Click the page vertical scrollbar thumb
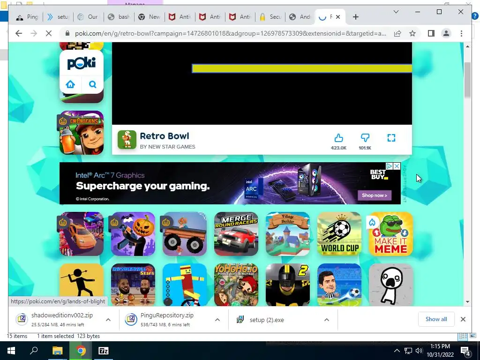 [467, 80]
